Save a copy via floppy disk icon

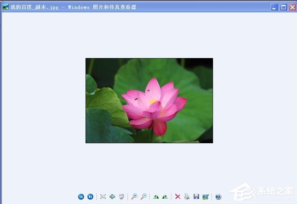pyautogui.click(x=196, y=197)
